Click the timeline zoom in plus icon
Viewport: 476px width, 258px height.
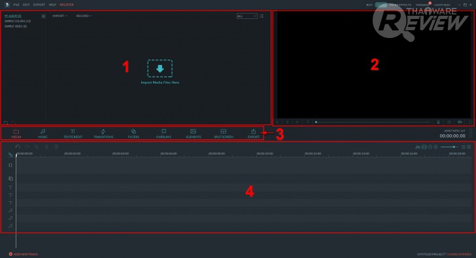pos(435,147)
